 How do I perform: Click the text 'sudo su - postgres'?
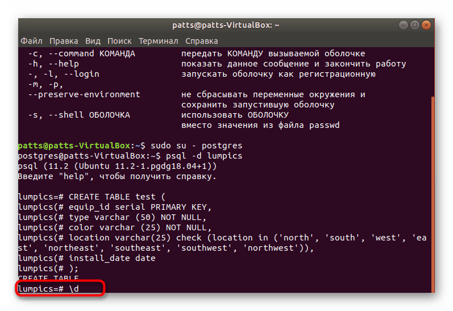(197, 146)
